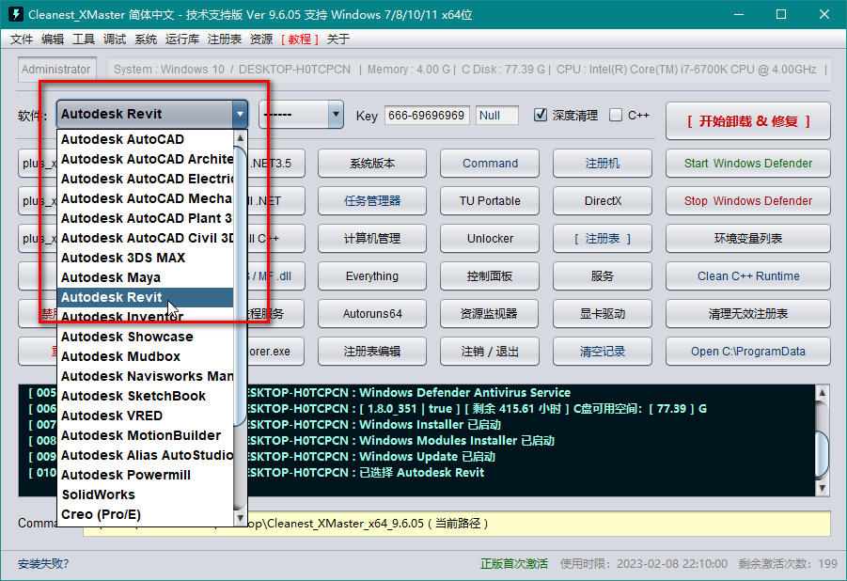Image resolution: width=847 pixels, height=581 pixels.
Task: Launch the Everything button
Action: pyautogui.click(x=372, y=276)
